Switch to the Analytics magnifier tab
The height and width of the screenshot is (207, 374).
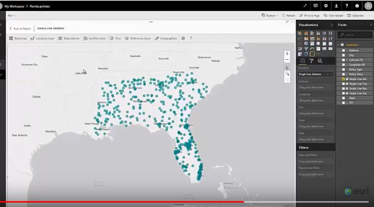(x=320, y=61)
